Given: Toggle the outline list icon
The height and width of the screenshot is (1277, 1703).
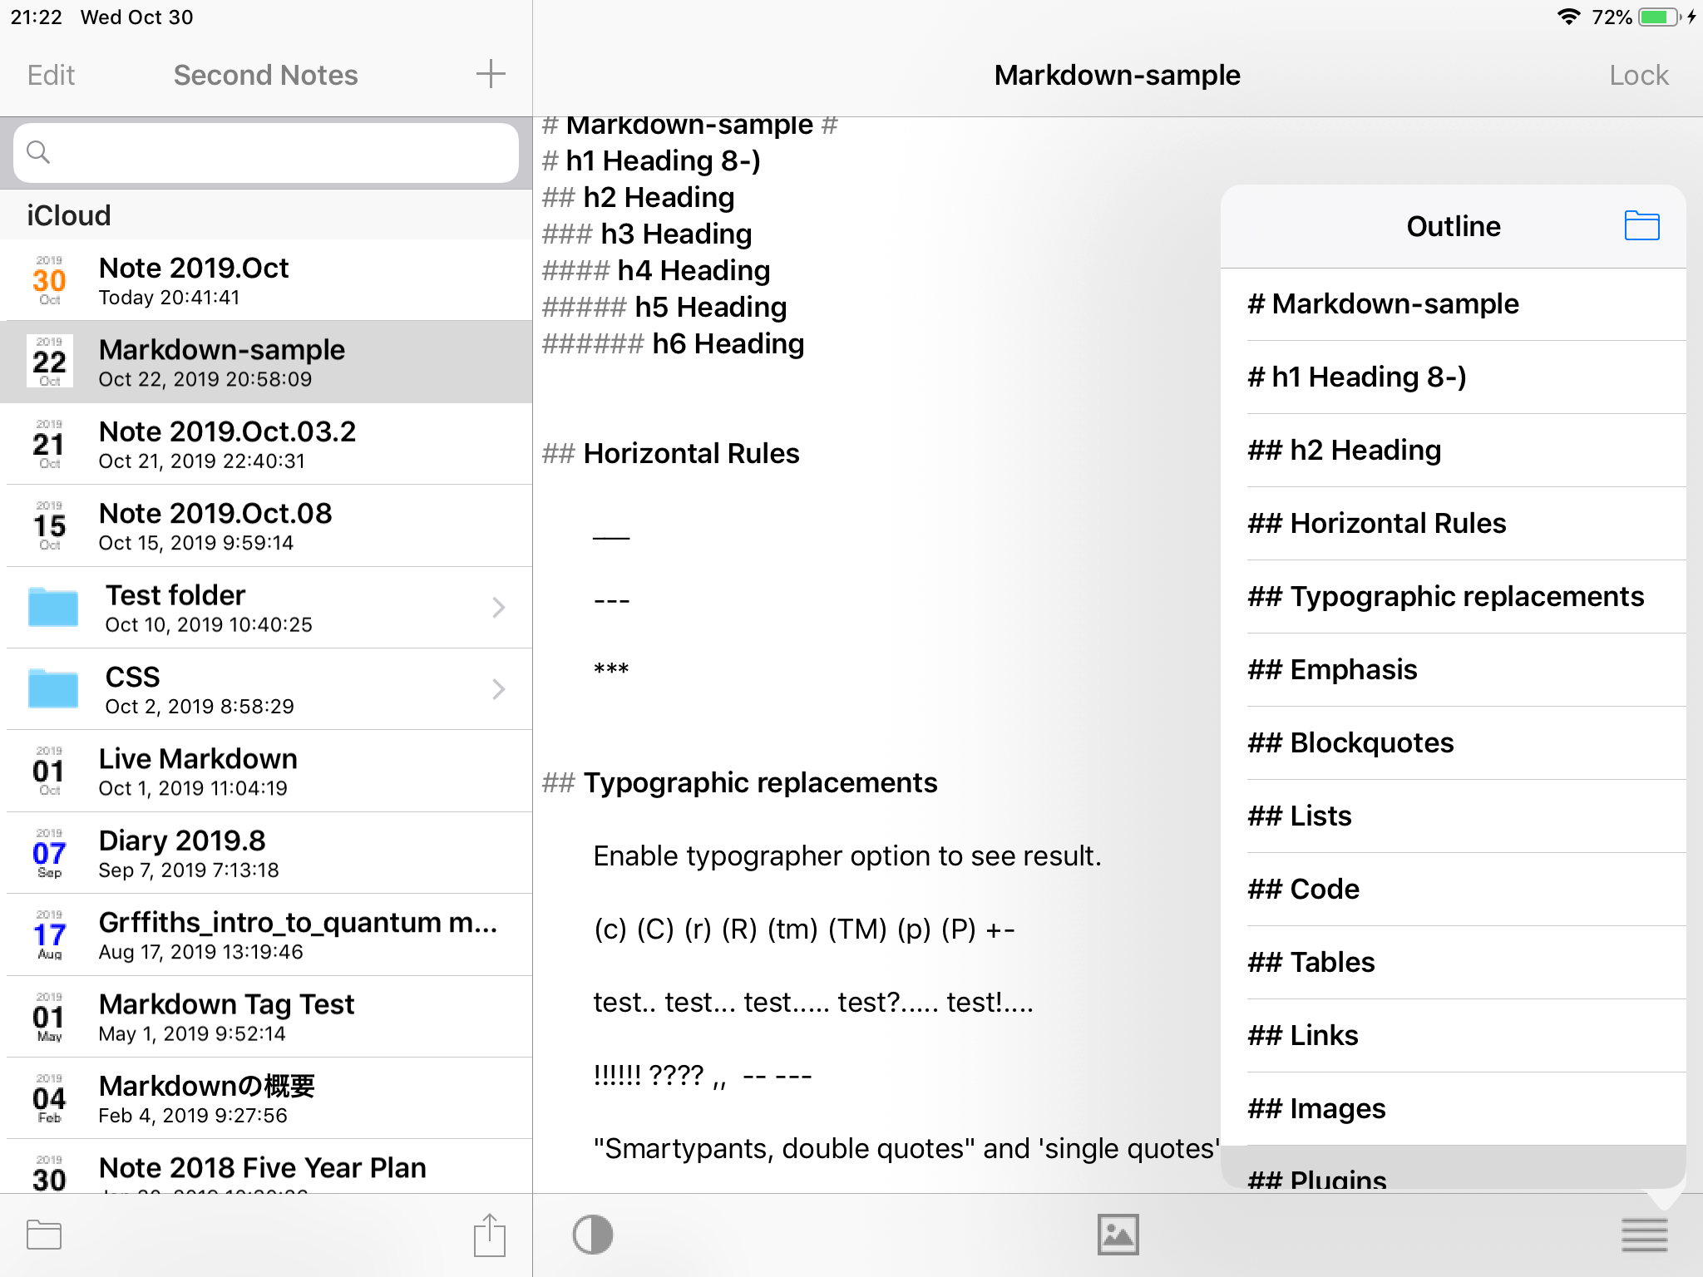Looking at the screenshot, I should point(1644,1235).
